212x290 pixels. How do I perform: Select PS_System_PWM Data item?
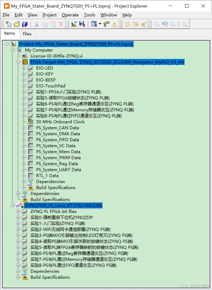58,158
